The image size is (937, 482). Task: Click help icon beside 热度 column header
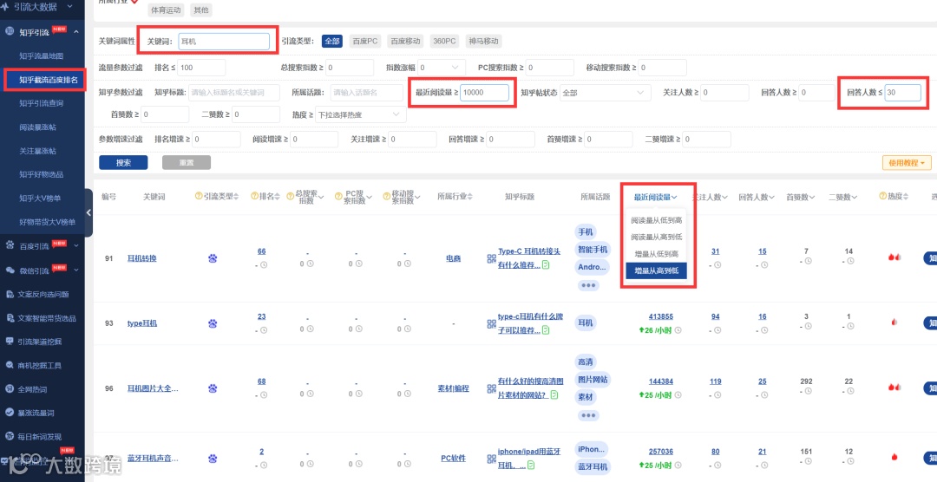click(x=882, y=196)
